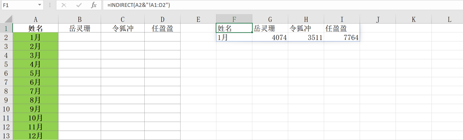Image resolution: width=463 pixels, height=140 pixels.
Task: Select column A header
Action: coord(35,19)
